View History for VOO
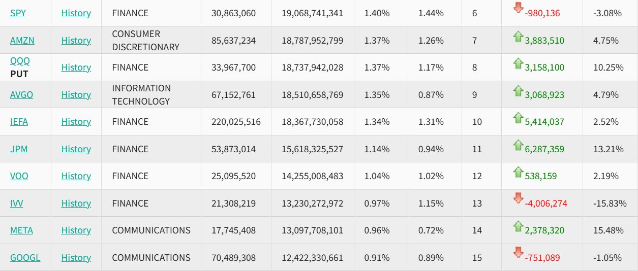 point(76,176)
